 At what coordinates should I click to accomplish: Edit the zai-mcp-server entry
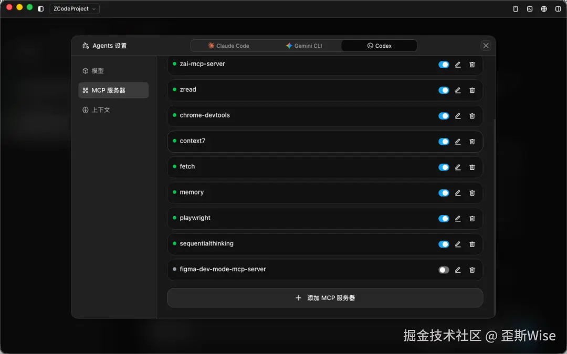pos(458,65)
